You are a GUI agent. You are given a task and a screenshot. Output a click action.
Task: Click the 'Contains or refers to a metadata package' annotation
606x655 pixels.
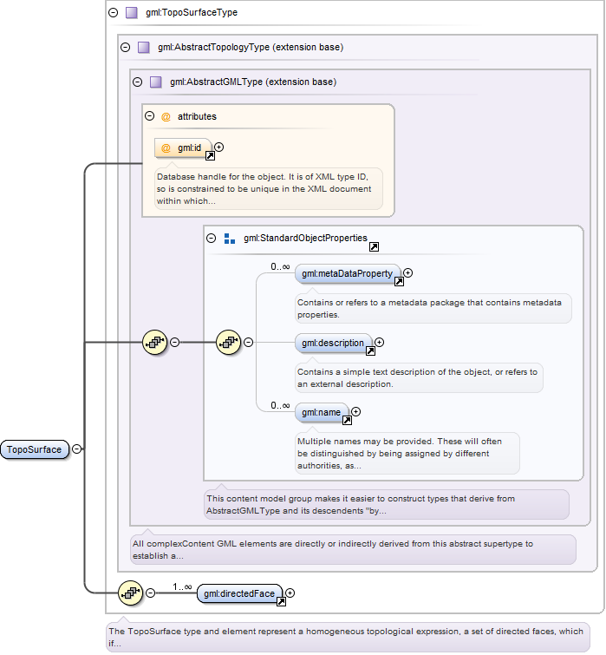[x=433, y=308]
